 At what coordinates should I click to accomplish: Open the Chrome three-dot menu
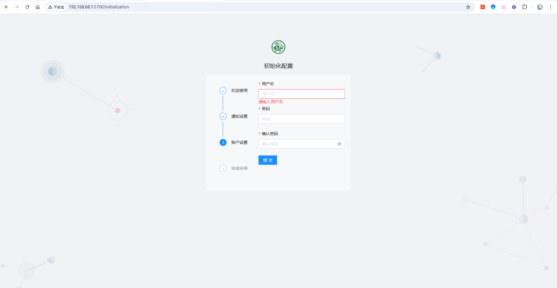coord(550,7)
